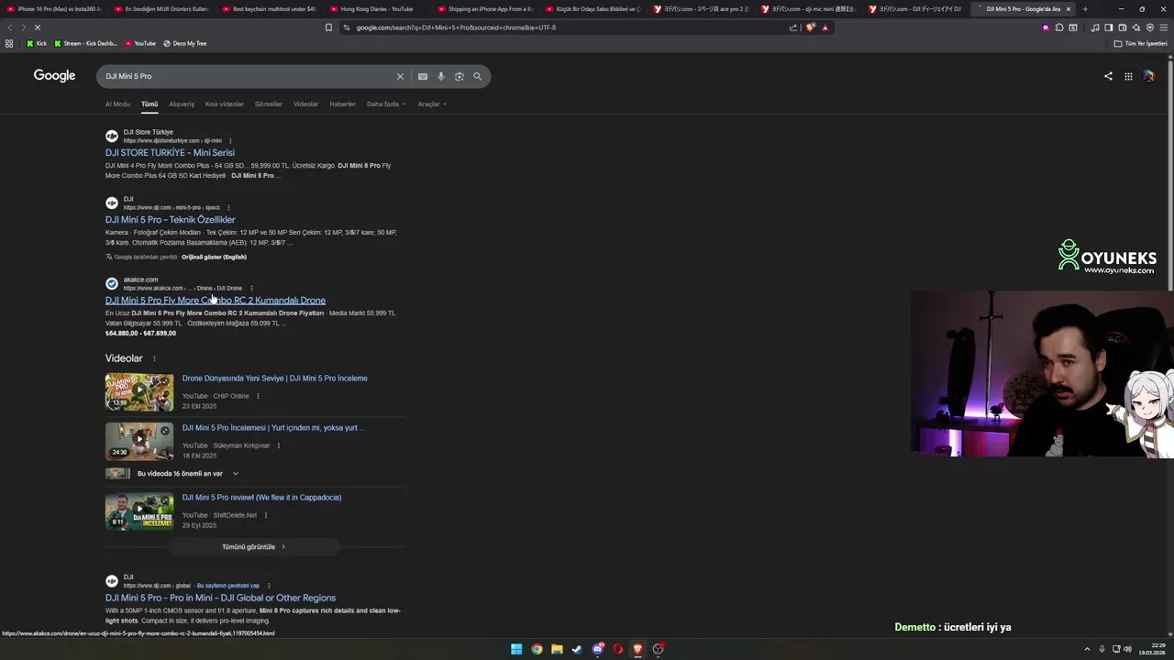Toggle the Brave sidebar panel
This screenshot has height=660, width=1174.
(x=1108, y=27)
